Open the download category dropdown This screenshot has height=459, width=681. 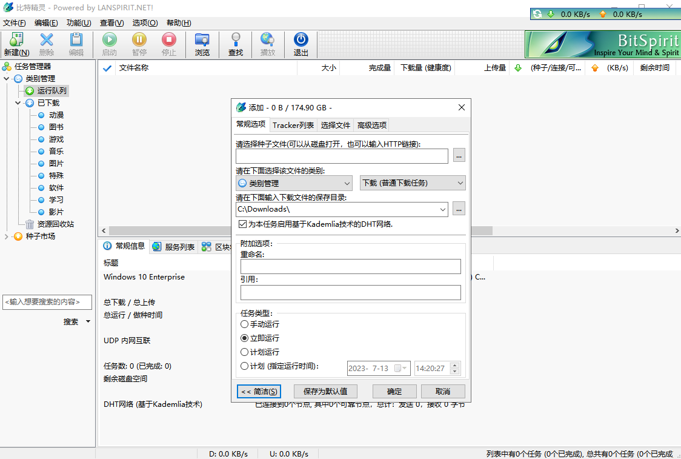click(413, 183)
